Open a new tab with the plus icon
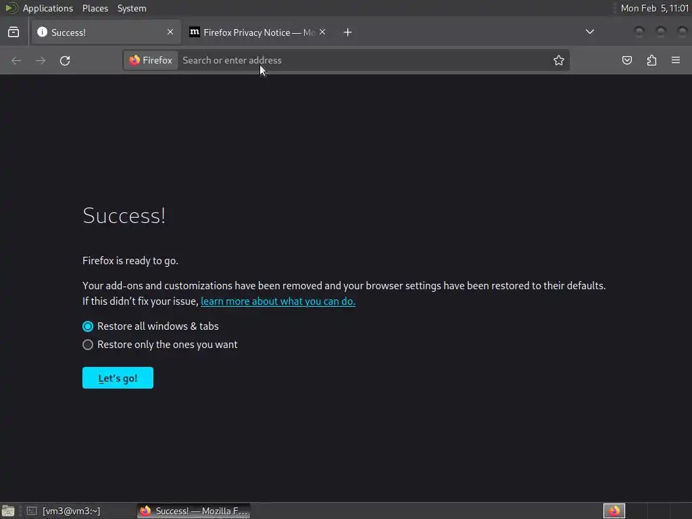The height and width of the screenshot is (519, 692). [348, 32]
